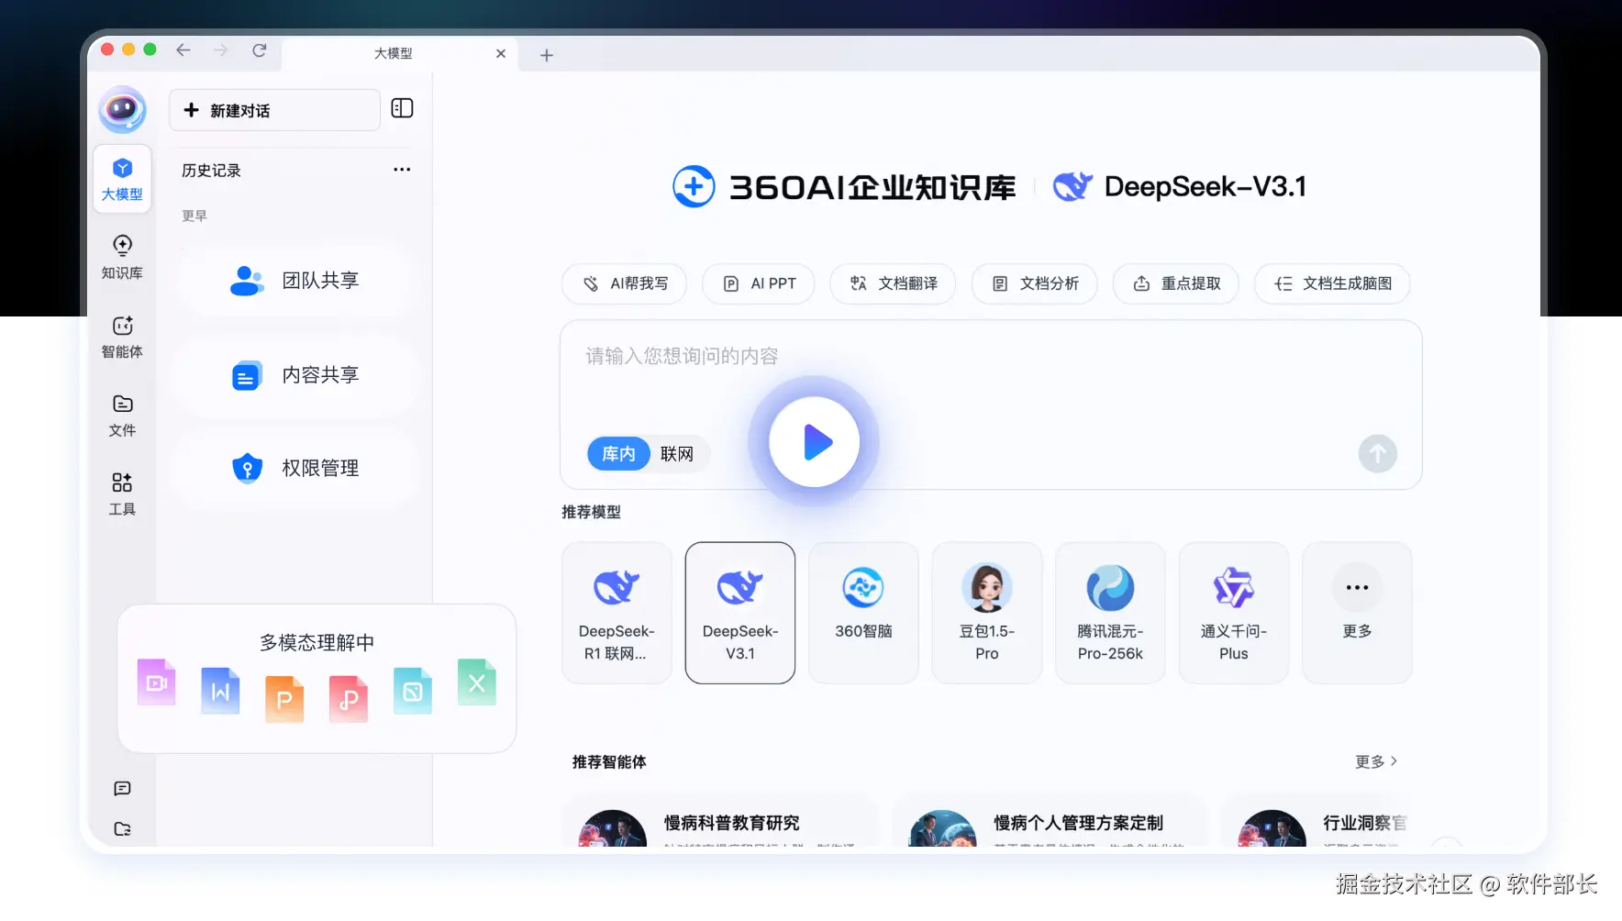Click the feedback message icon in sidebar

pos(122,788)
